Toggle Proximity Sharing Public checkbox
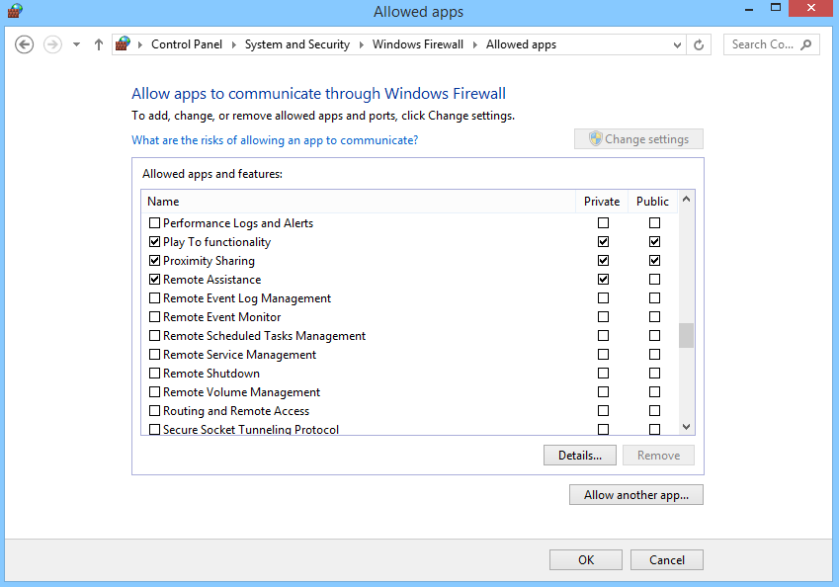This screenshot has width=839, height=587. click(x=654, y=261)
